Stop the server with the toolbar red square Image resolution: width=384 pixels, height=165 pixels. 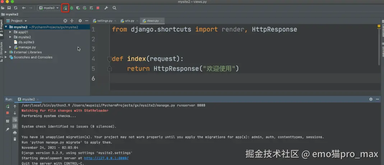98,8
